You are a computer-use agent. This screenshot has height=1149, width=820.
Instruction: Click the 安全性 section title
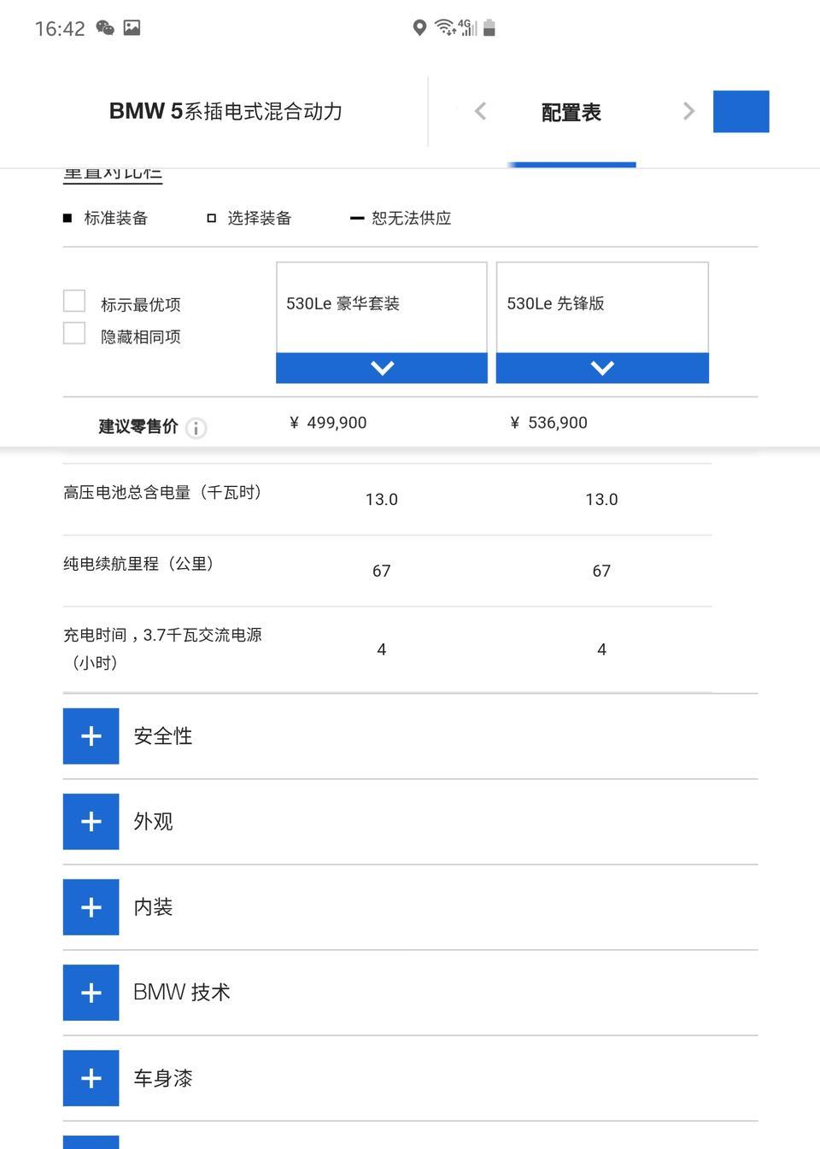163,736
